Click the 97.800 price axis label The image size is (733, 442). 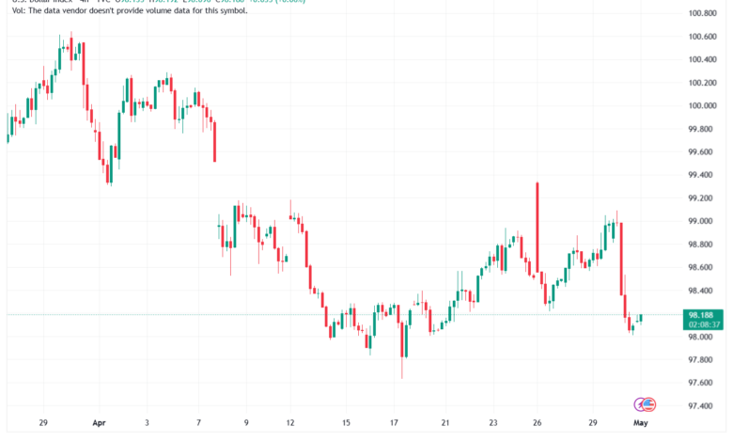coord(701,360)
